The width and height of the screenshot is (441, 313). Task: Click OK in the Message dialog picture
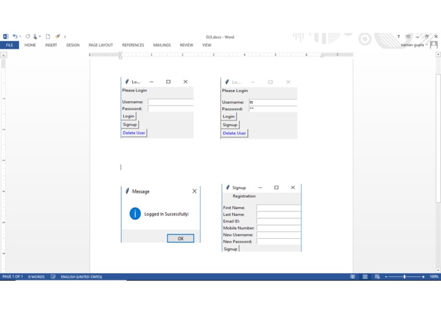click(181, 238)
